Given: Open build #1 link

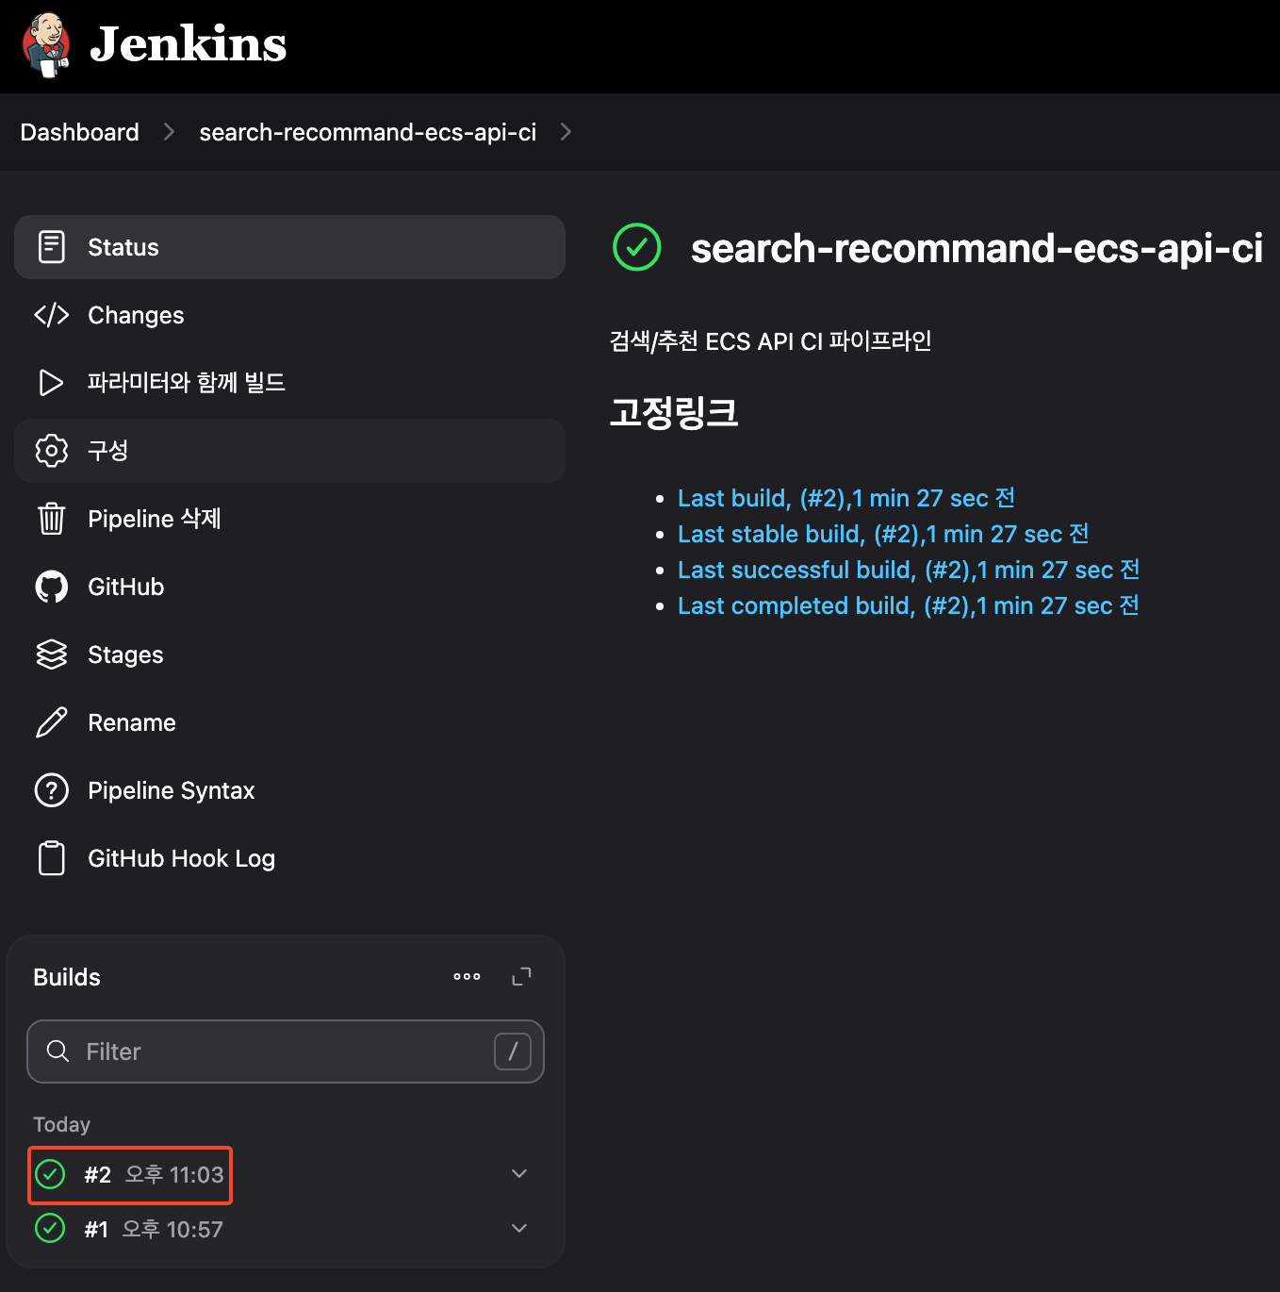Looking at the screenshot, I should point(96,1229).
